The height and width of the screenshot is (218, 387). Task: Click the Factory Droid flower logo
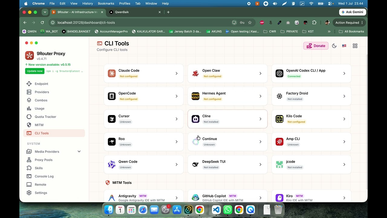pos(279,96)
